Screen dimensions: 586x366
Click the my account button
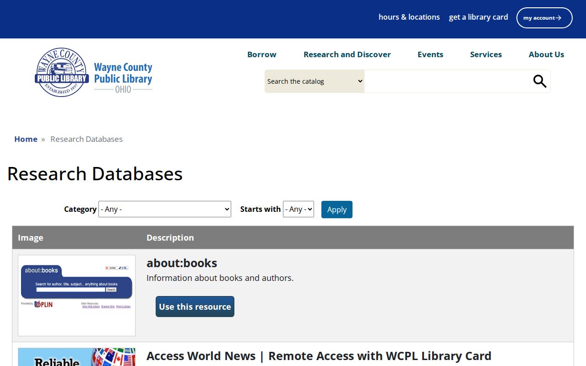(544, 18)
